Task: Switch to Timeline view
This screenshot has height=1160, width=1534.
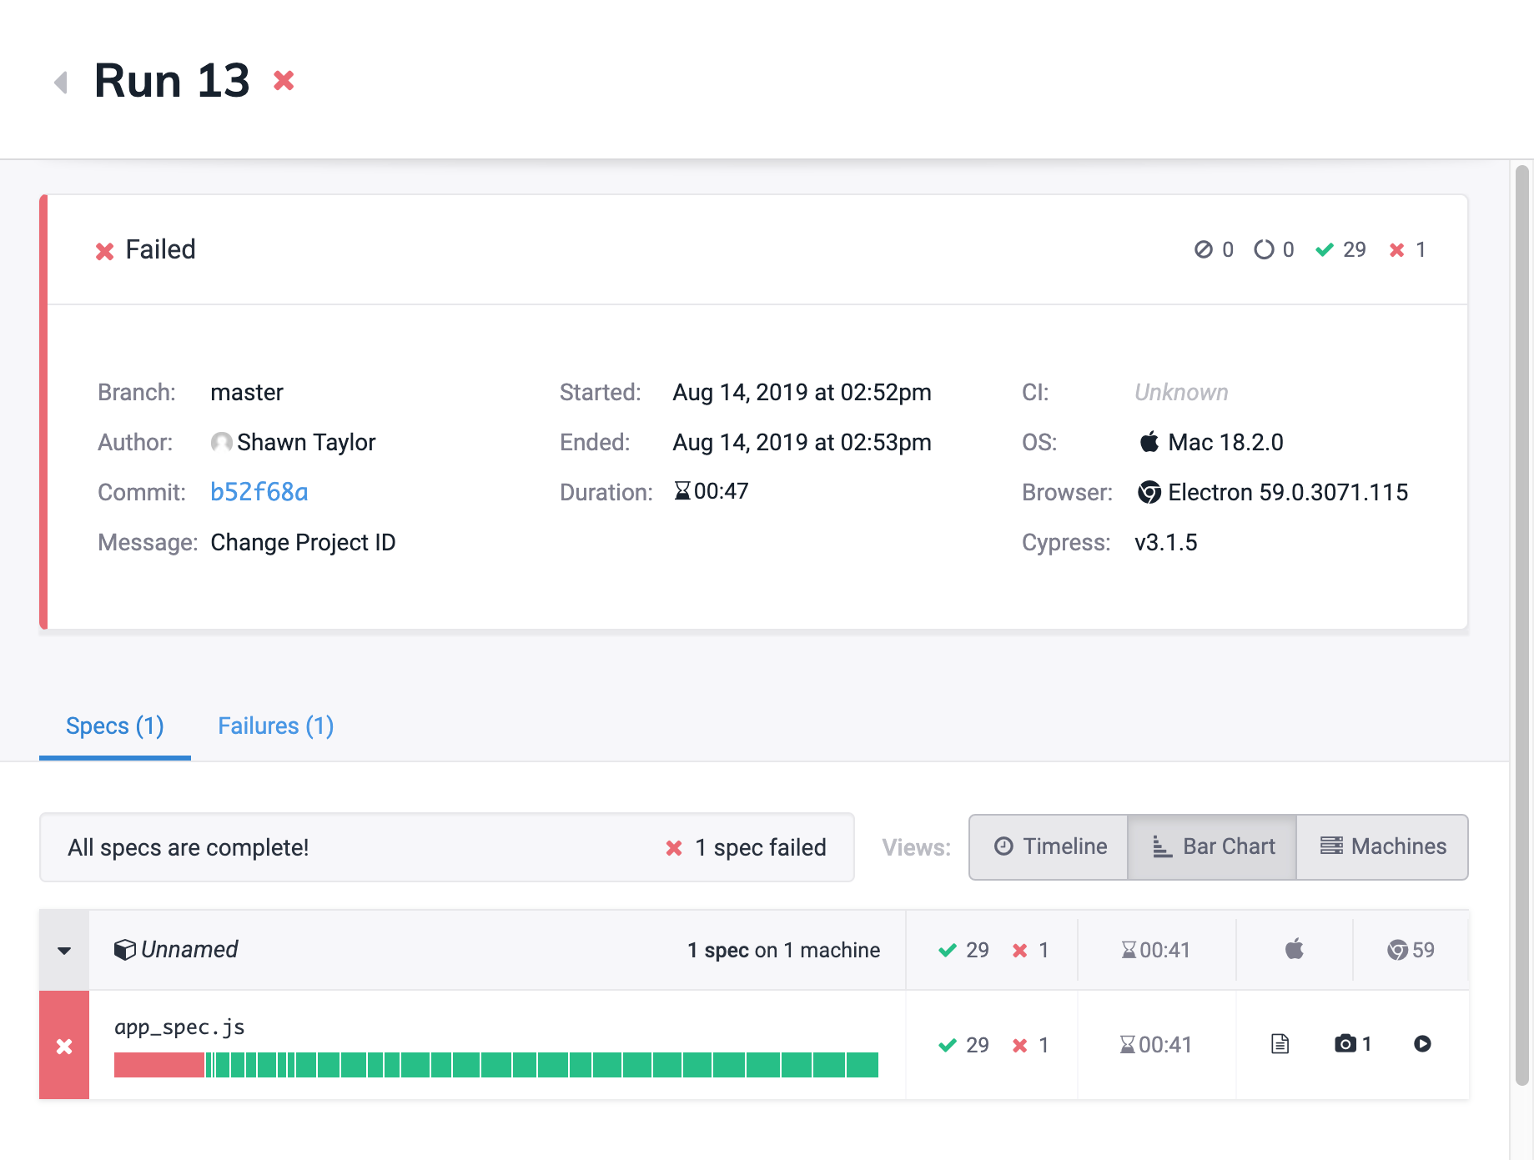Action: point(1049,846)
